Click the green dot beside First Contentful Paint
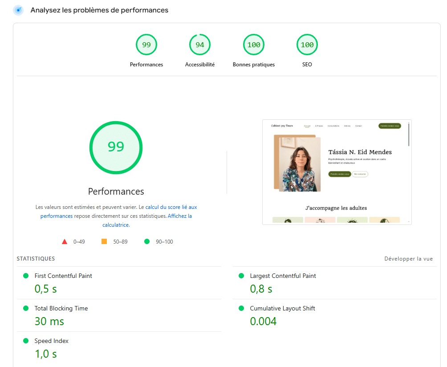Viewport: 447px width, 367px height. [26, 276]
